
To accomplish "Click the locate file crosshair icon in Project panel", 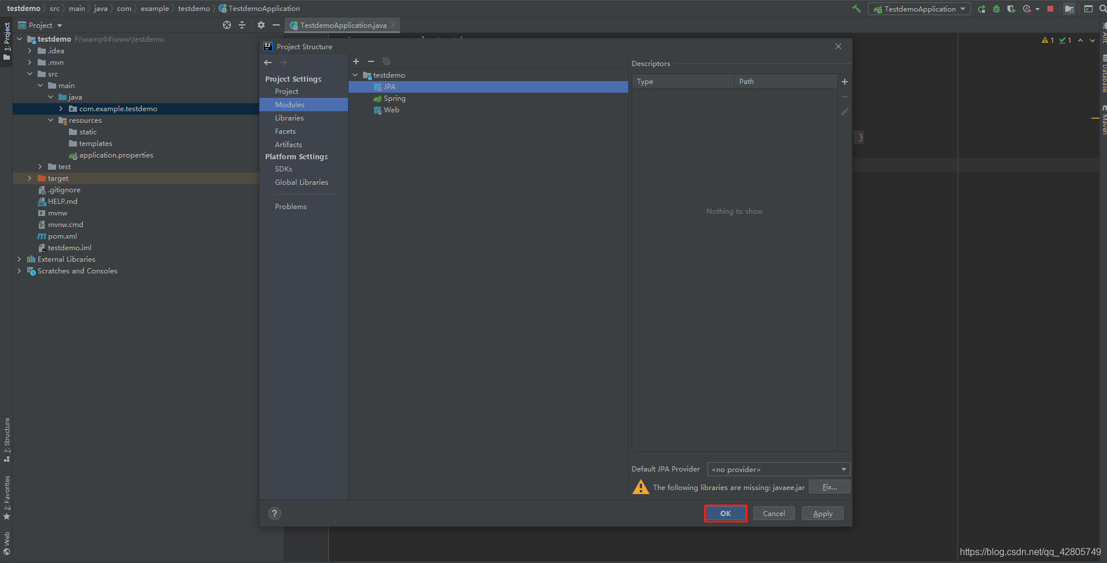I will 227,25.
